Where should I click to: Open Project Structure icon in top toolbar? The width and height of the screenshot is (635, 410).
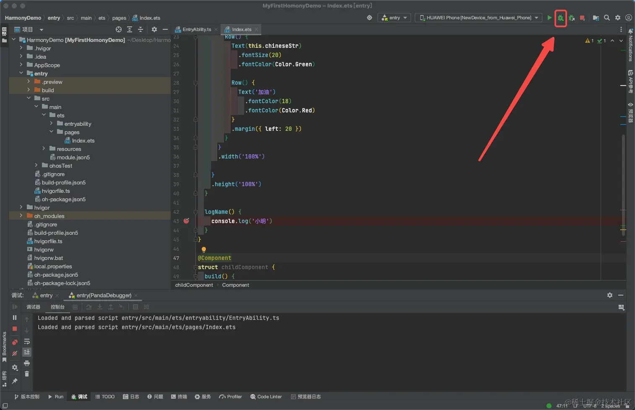[x=596, y=18]
